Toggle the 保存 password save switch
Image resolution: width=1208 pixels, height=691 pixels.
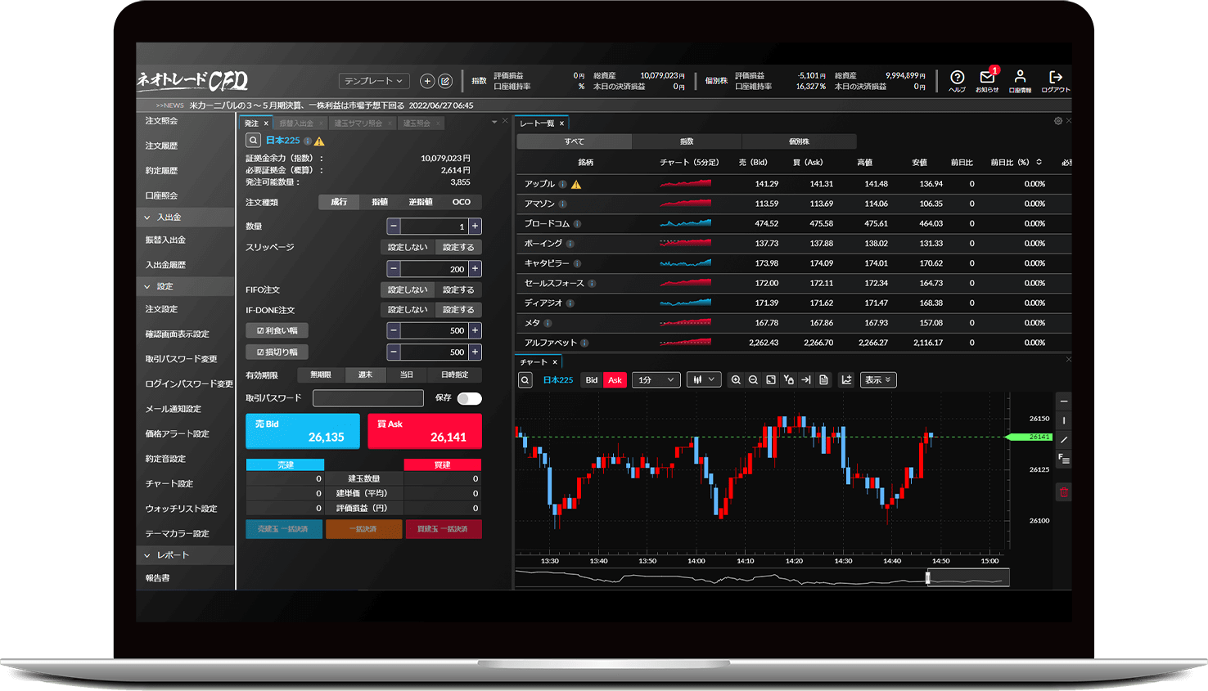[x=469, y=398]
